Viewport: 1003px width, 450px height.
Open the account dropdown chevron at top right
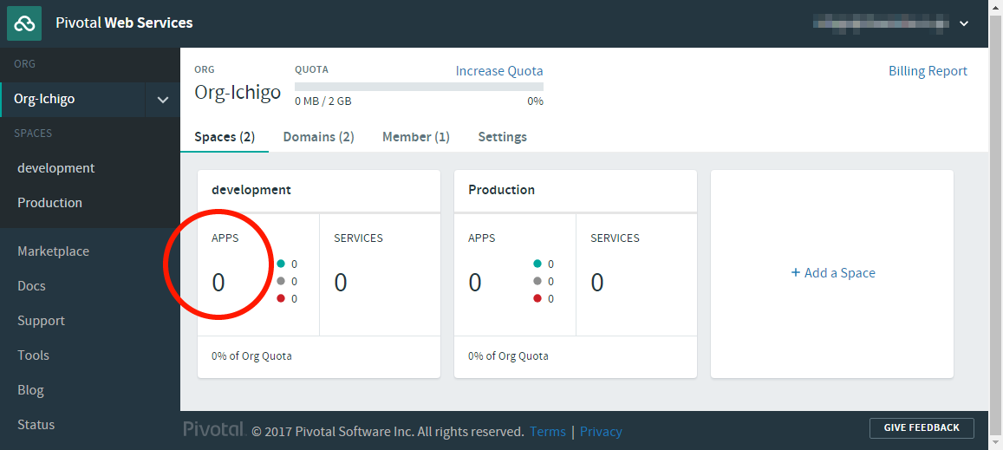click(964, 24)
